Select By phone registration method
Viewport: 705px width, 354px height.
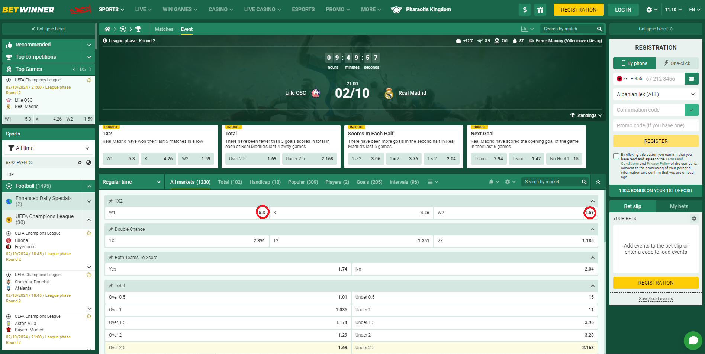[x=634, y=63]
